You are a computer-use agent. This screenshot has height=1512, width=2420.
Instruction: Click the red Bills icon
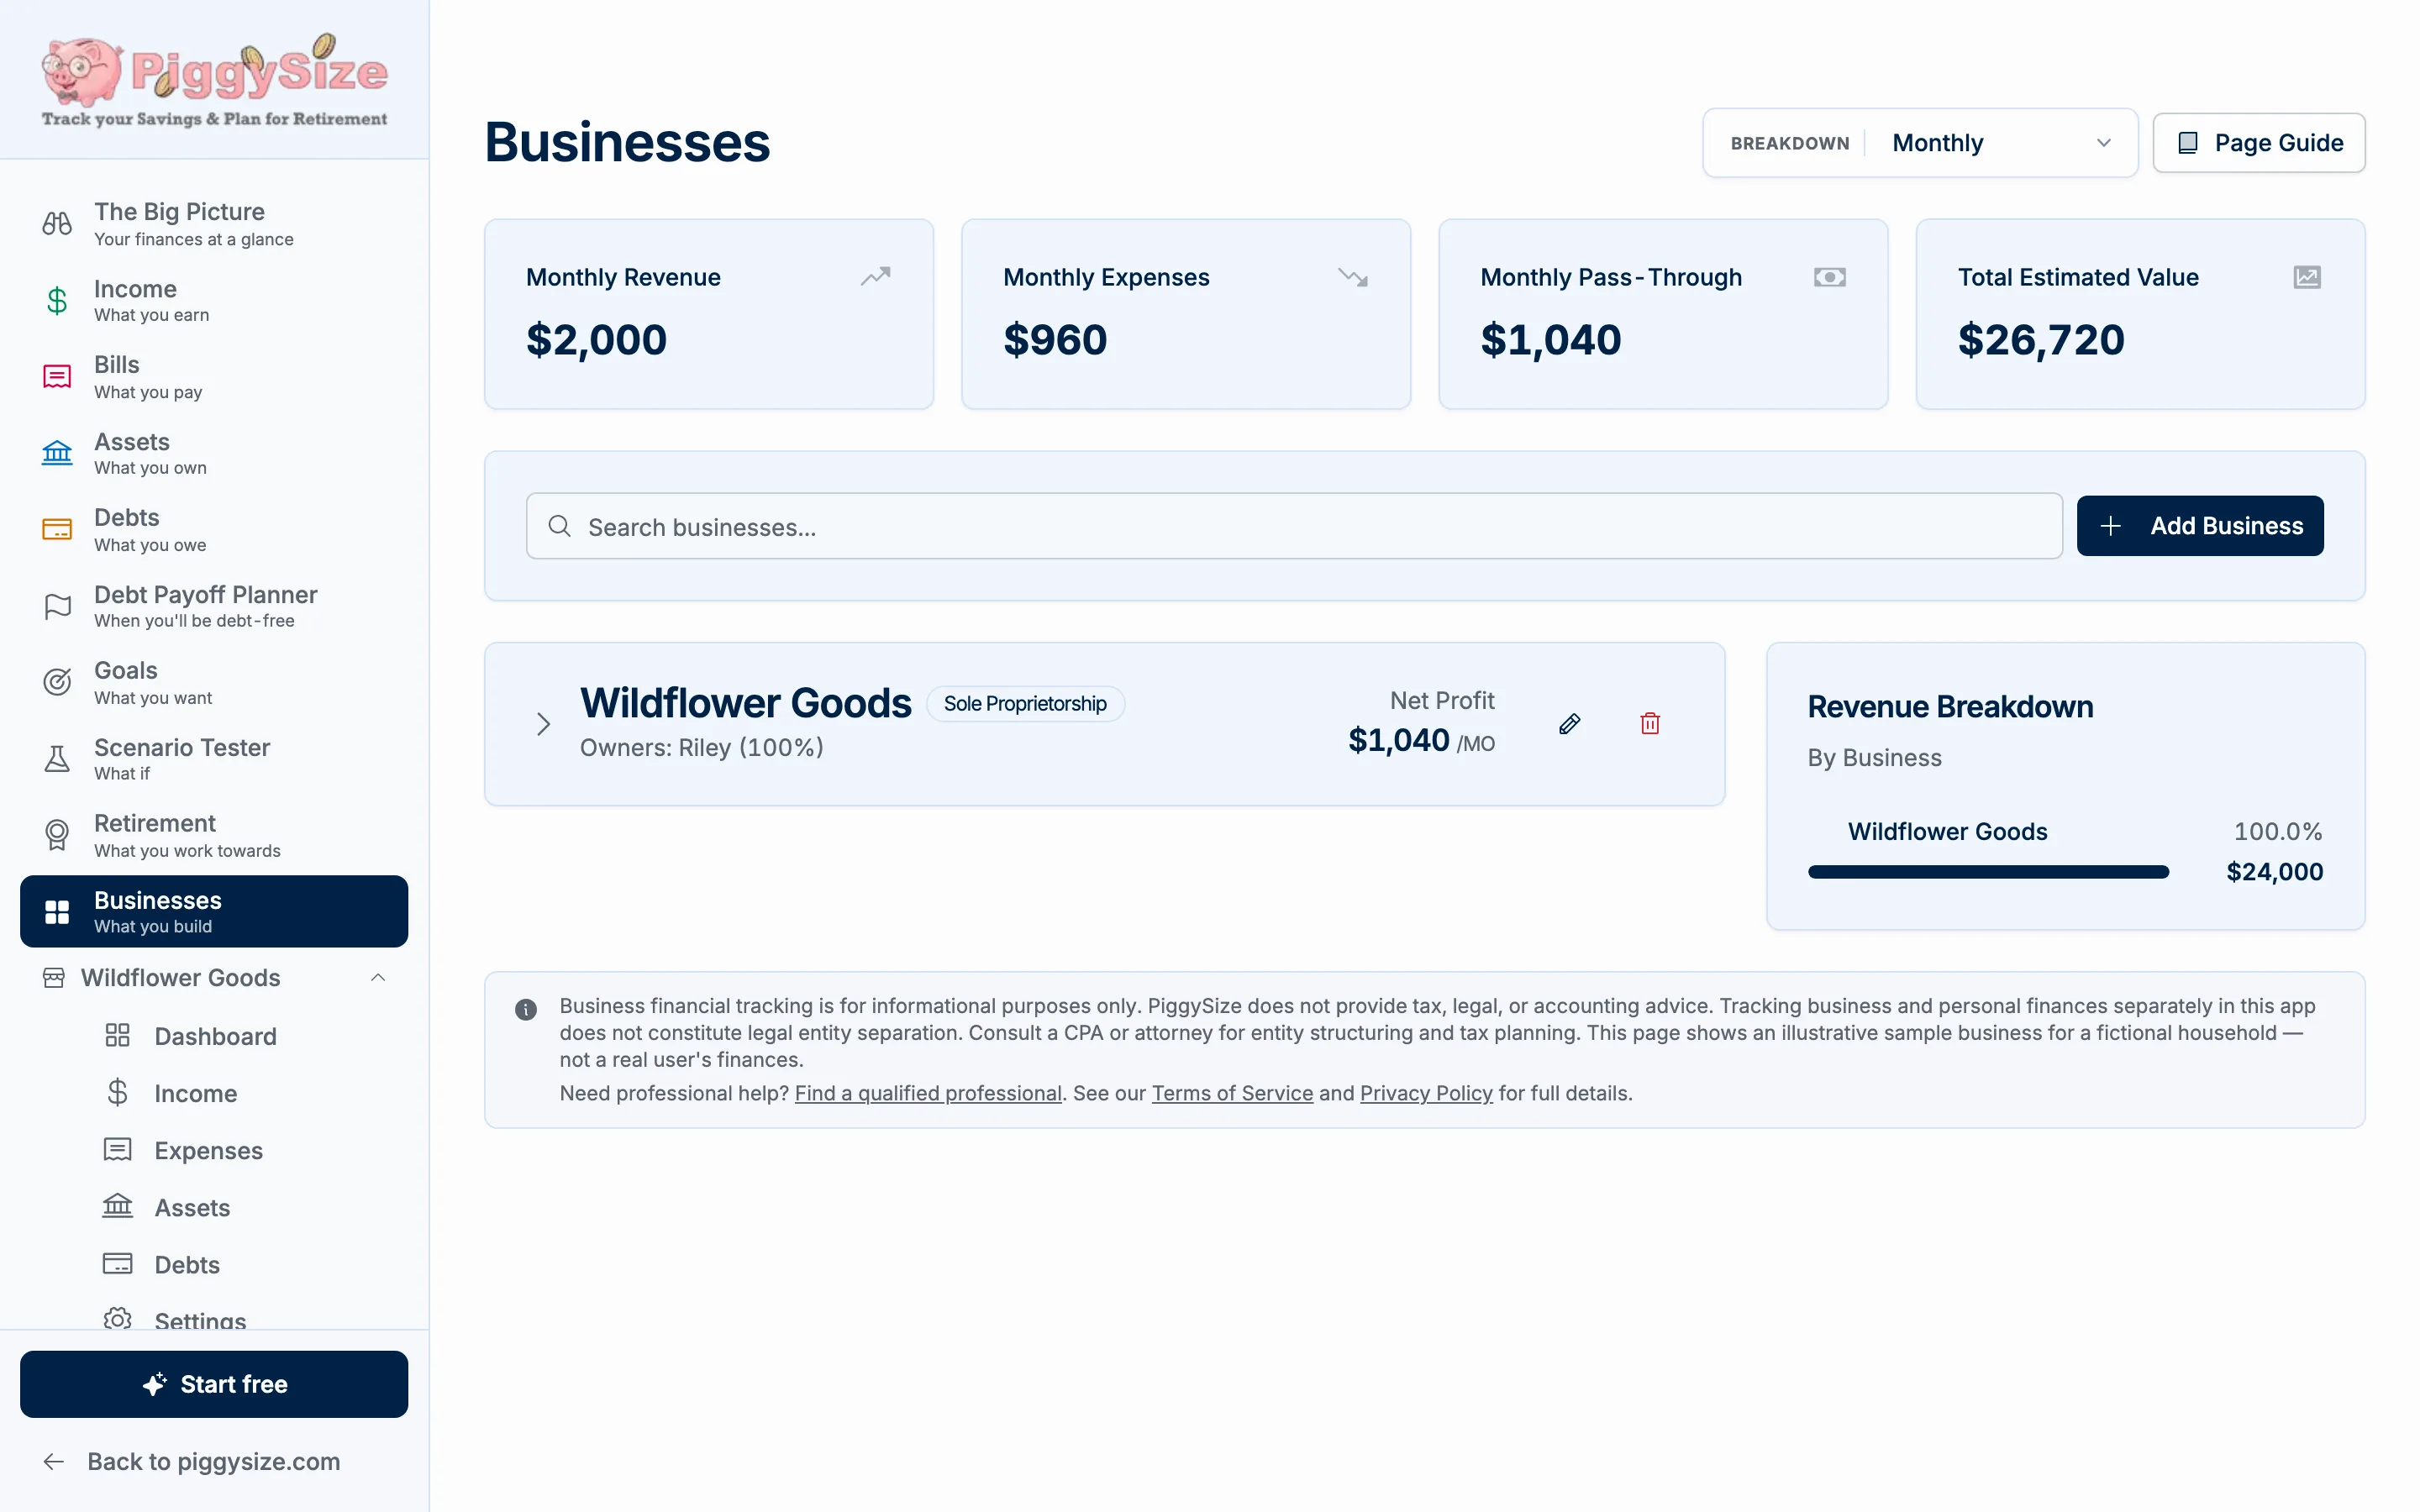click(x=57, y=377)
